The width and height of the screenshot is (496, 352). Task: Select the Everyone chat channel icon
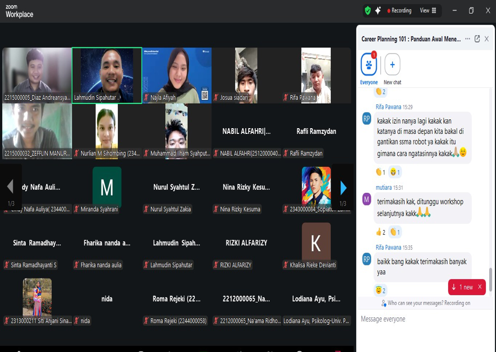[369, 65]
